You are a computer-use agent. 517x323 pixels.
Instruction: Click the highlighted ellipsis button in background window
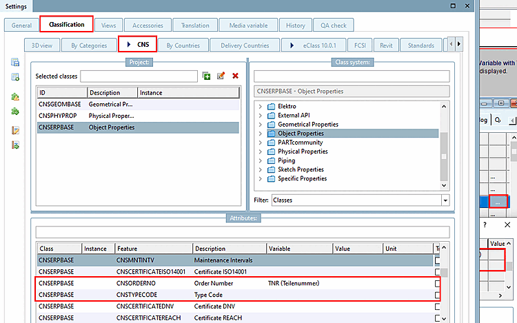point(498,202)
